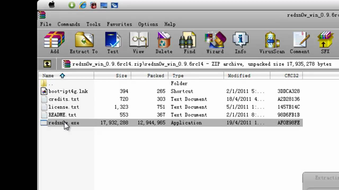Open the File menu

tap(46, 24)
